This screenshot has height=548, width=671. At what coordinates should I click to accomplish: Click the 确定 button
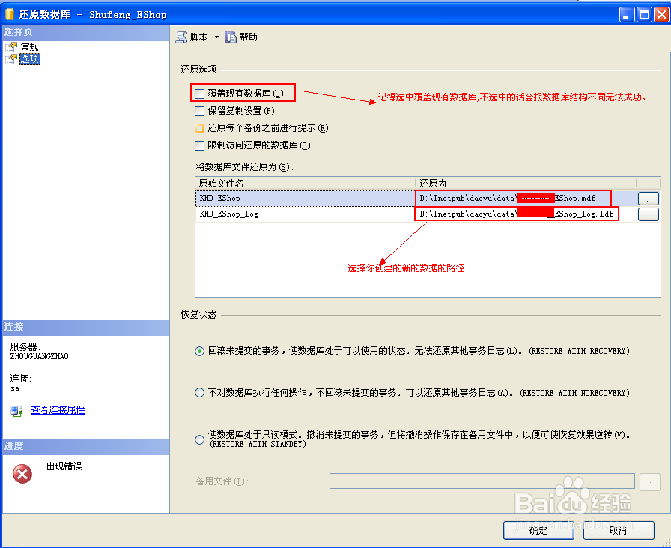point(538,530)
